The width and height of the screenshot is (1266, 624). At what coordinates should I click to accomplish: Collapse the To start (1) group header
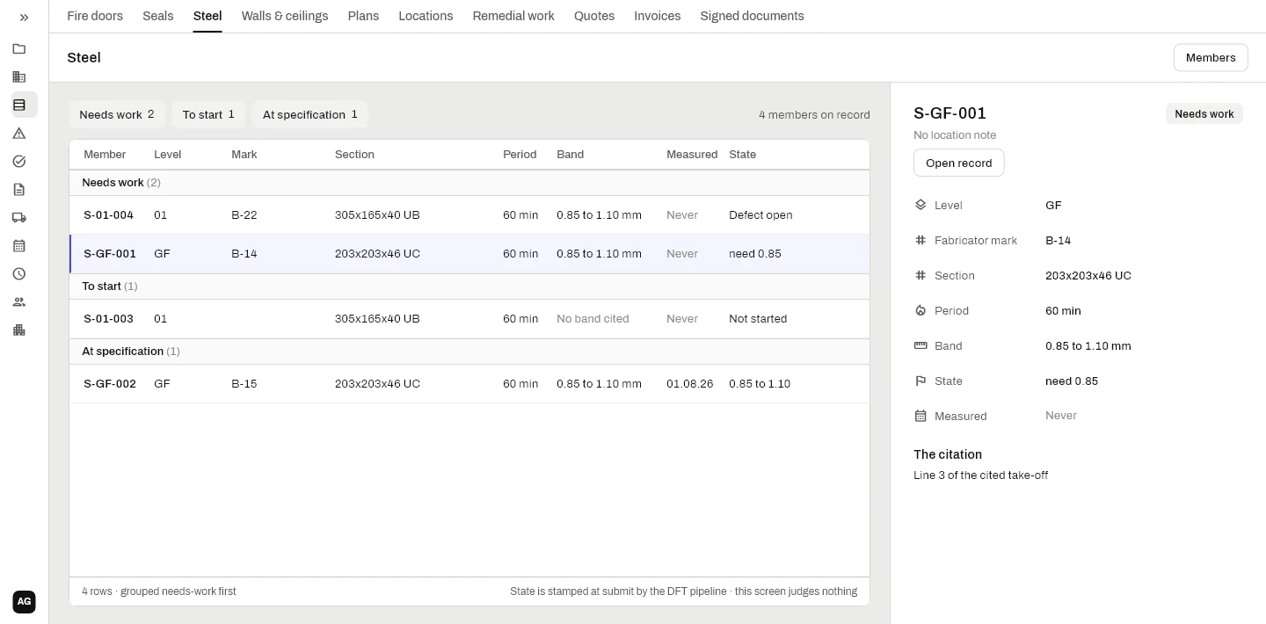(469, 287)
